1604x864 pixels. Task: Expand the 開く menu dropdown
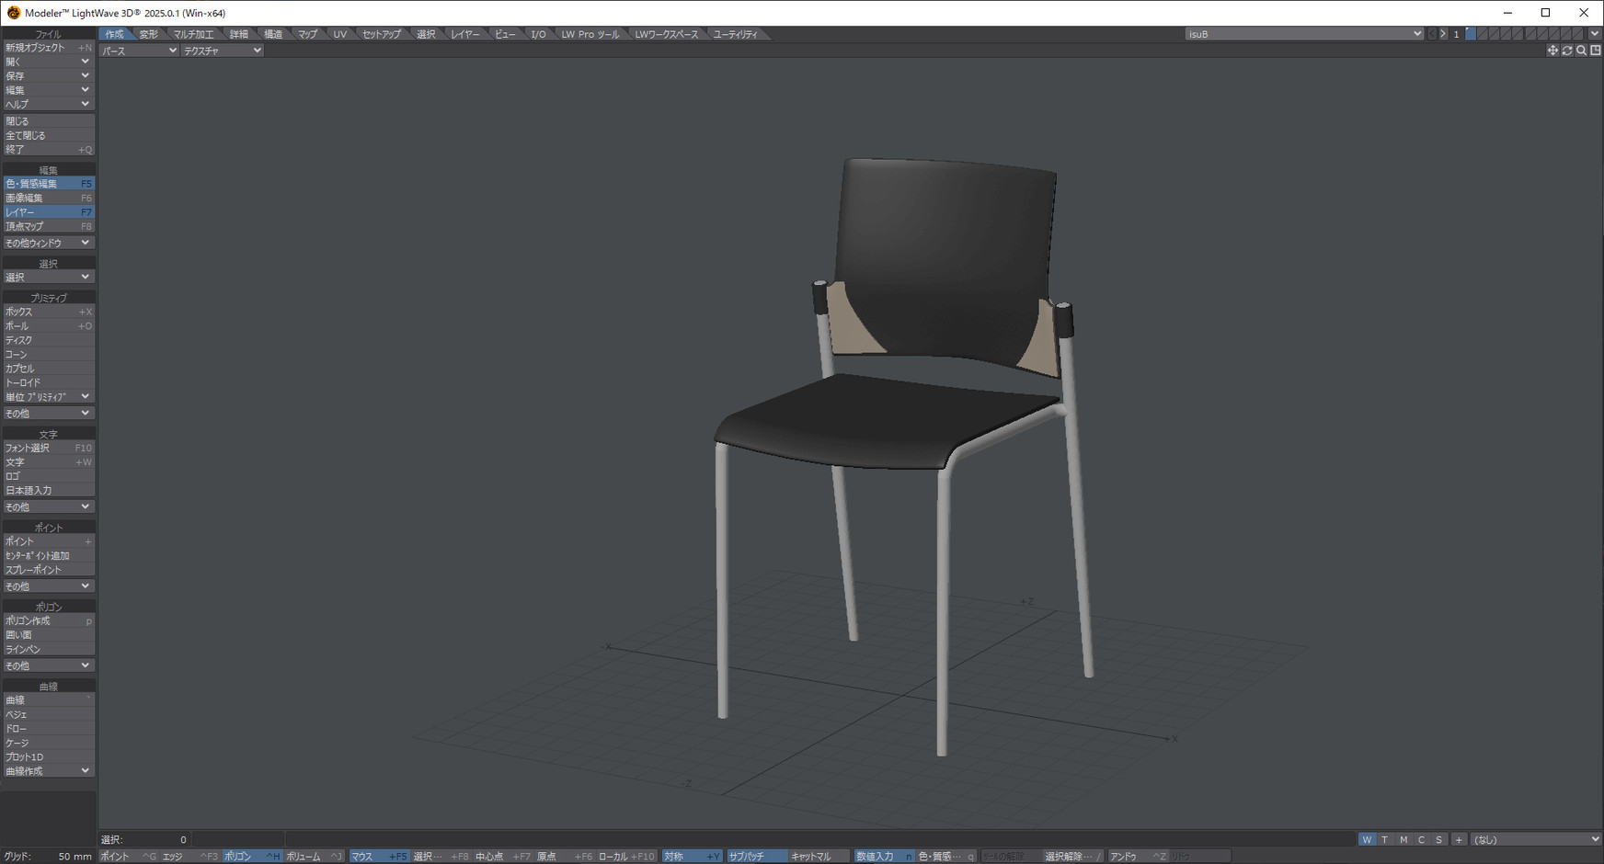pos(48,62)
